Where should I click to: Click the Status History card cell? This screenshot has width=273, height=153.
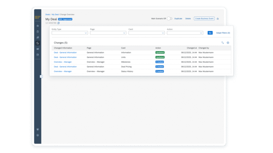point(127,71)
